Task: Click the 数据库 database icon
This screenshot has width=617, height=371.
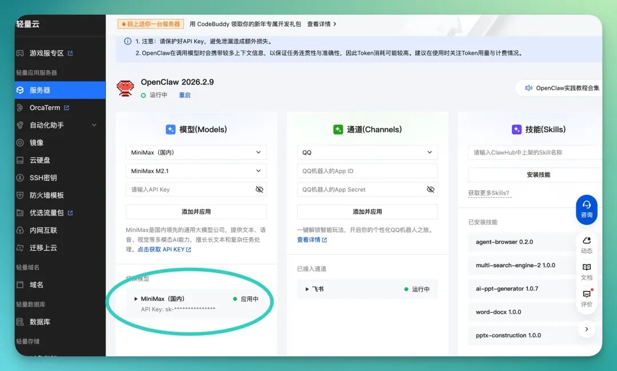Action: [x=20, y=322]
